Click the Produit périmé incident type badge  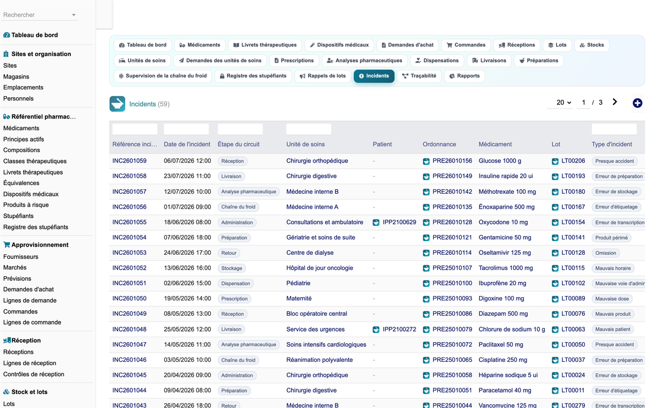click(612, 238)
